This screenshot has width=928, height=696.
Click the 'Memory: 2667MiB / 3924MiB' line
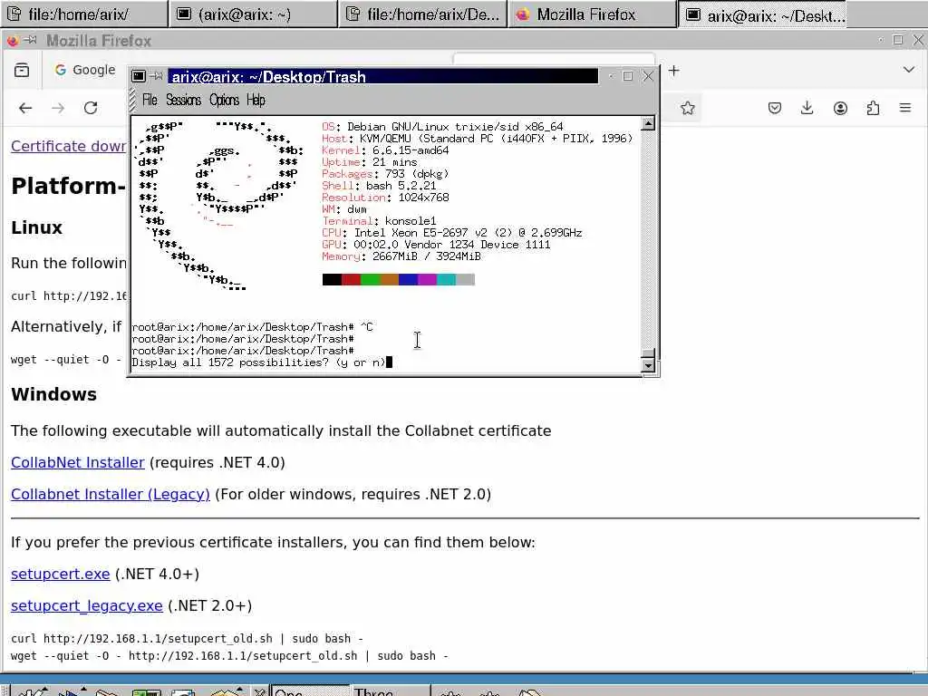click(x=401, y=256)
